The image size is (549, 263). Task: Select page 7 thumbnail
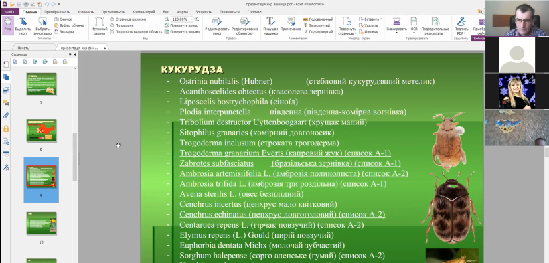[x=42, y=84]
